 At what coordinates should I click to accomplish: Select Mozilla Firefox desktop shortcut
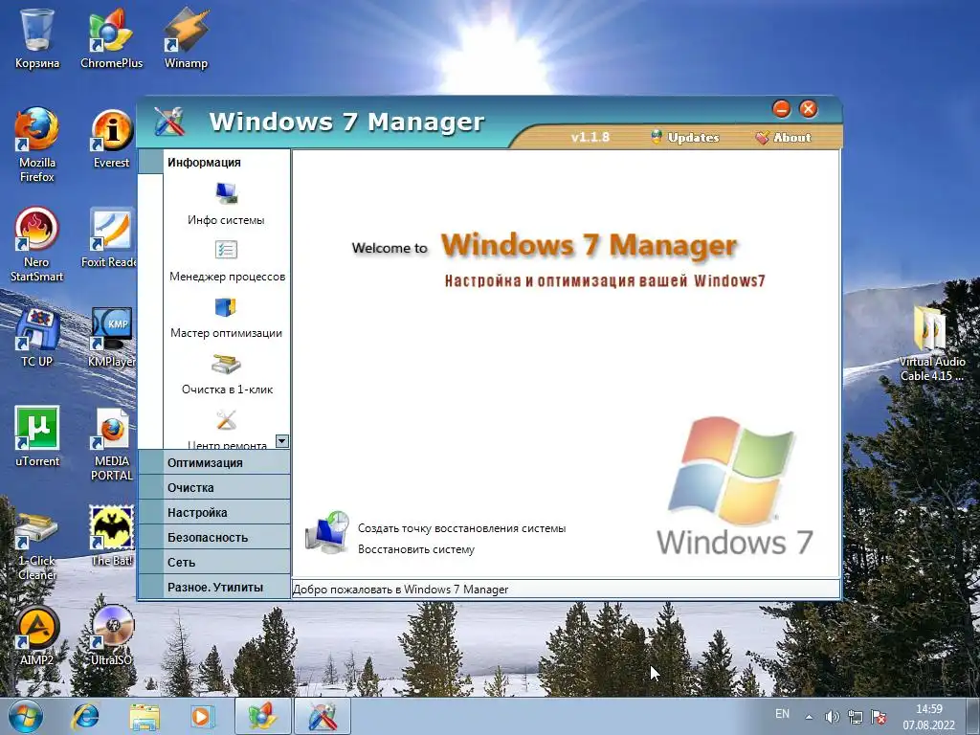[37, 145]
